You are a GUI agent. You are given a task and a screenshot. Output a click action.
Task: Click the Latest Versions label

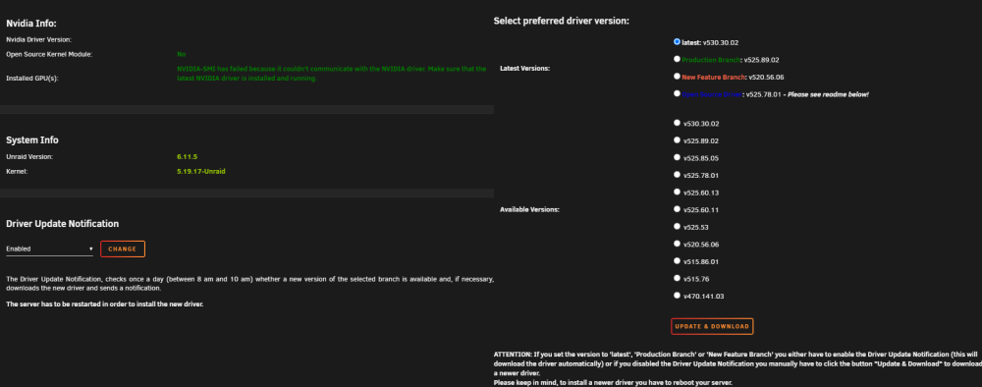click(524, 68)
